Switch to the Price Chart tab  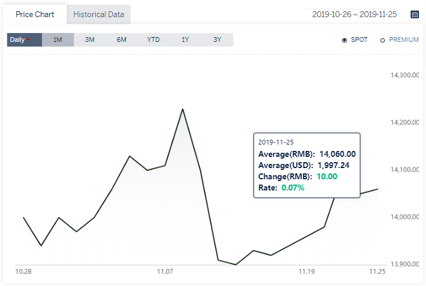(35, 14)
